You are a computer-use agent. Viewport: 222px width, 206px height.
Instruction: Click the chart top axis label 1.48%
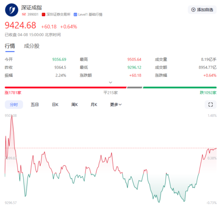coord(212,115)
